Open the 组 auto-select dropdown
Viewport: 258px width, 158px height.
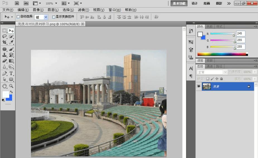[46, 17]
